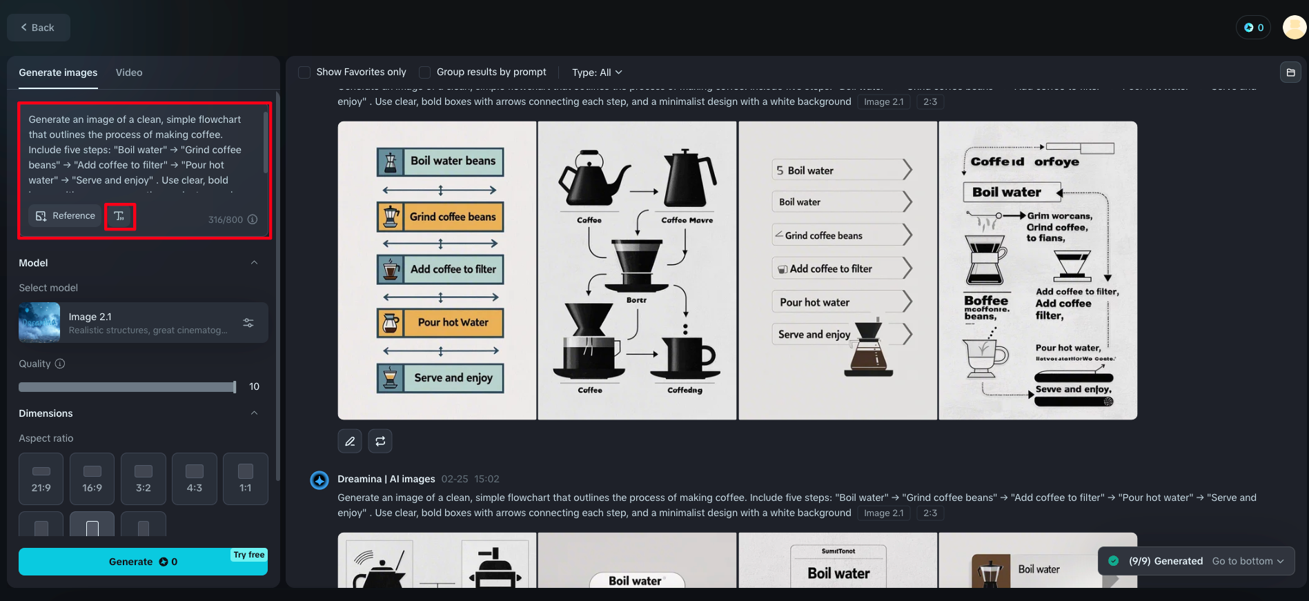Open the black kettle diagram image
1309x601 pixels.
637,270
